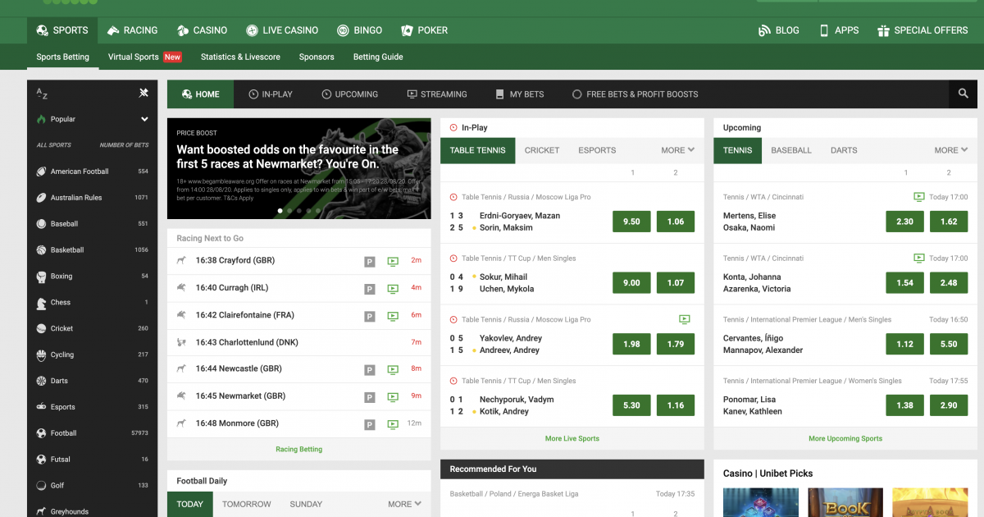Viewport: 984px width, 517px height.
Task: Select Boxing glove icon in sports list
Action: (x=42, y=277)
